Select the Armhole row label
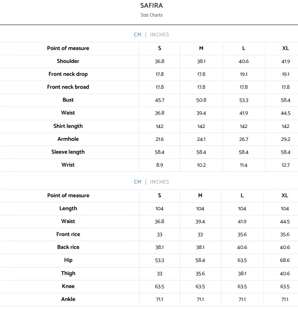The image size is (298, 309). (x=68, y=139)
